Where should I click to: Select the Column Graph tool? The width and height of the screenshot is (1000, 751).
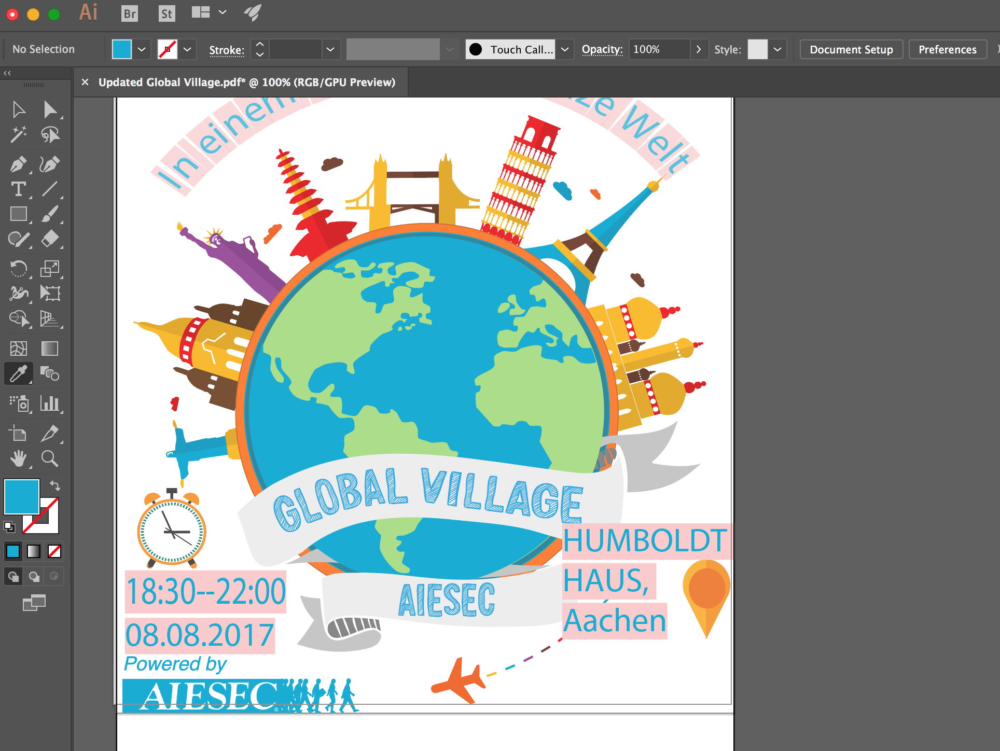50,404
